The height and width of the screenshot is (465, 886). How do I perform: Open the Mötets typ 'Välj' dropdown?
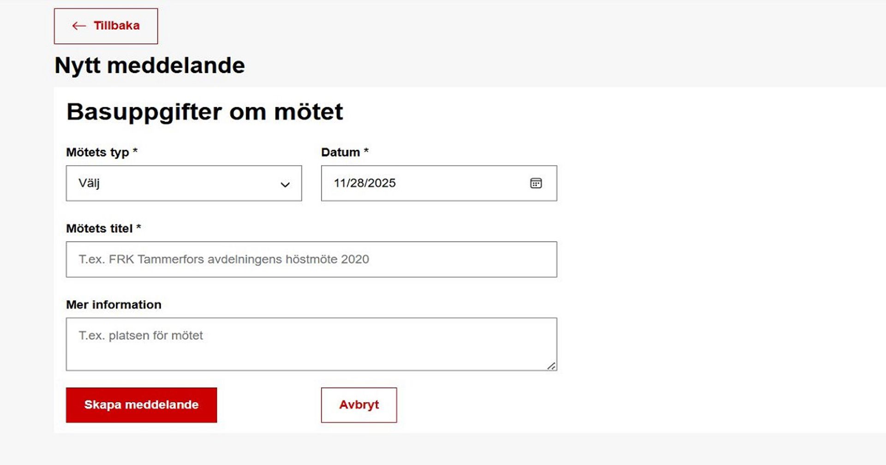pyautogui.click(x=184, y=183)
